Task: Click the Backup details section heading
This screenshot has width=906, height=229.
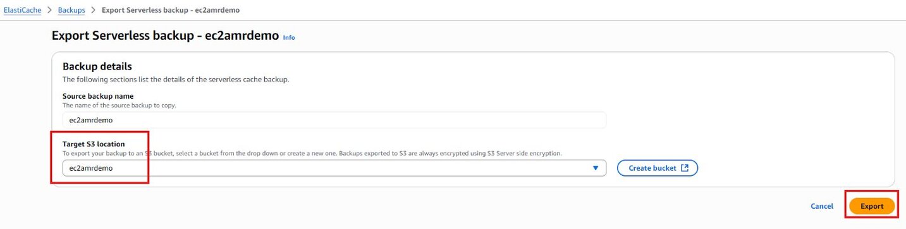Action: point(97,66)
